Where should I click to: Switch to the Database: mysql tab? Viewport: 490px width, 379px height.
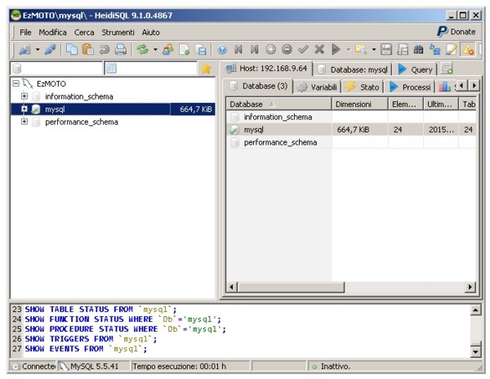[353, 69]
